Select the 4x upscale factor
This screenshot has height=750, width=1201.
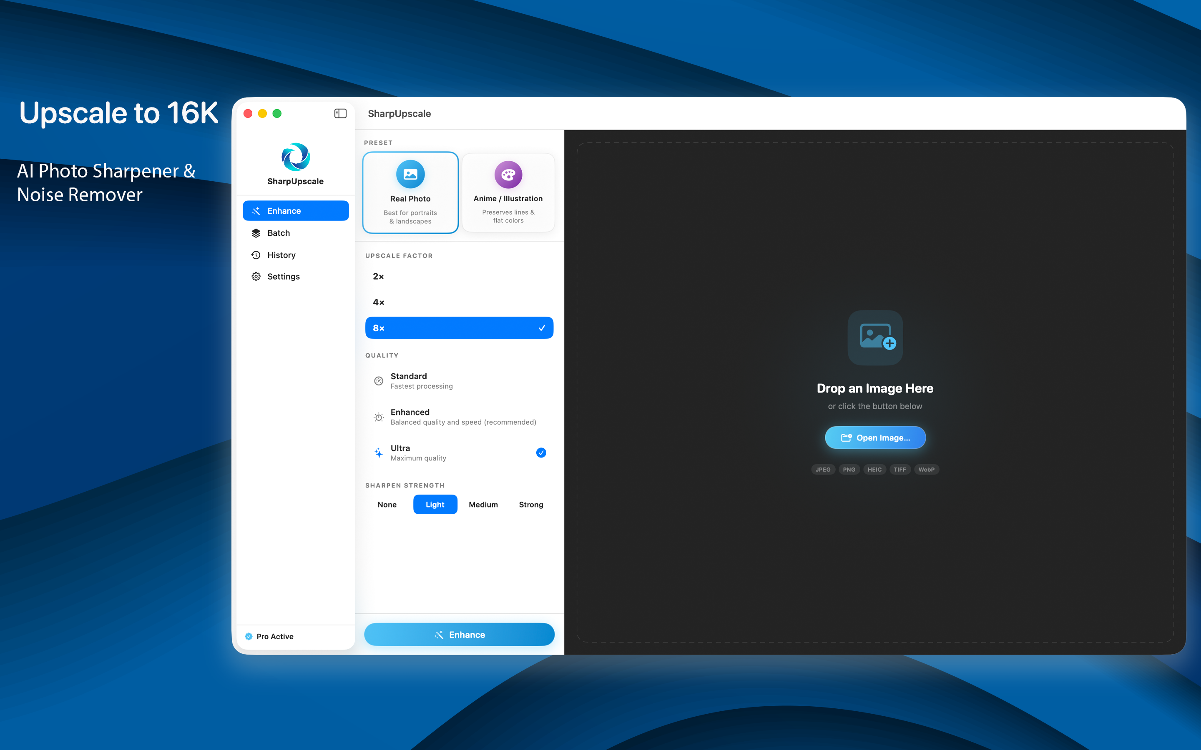459,302
